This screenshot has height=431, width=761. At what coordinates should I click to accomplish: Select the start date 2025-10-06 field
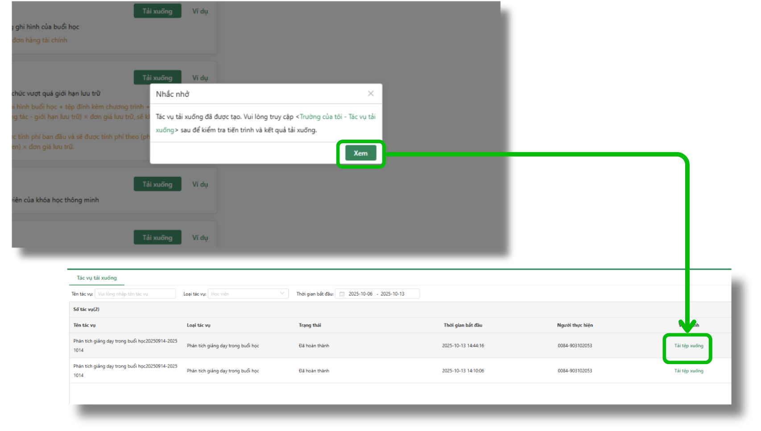pos(360,294)
